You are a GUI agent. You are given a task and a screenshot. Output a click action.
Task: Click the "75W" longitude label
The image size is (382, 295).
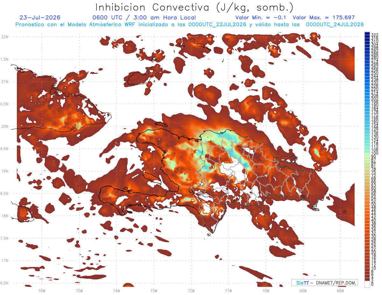point(79,291)
